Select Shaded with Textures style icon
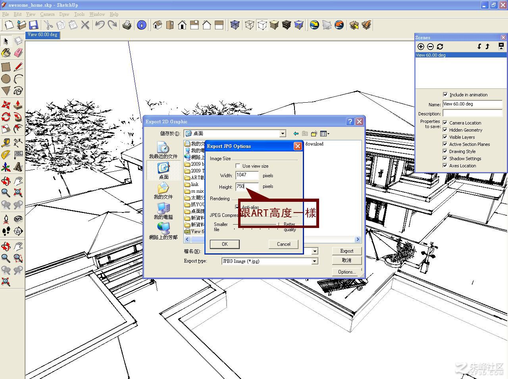 point(287,25)
